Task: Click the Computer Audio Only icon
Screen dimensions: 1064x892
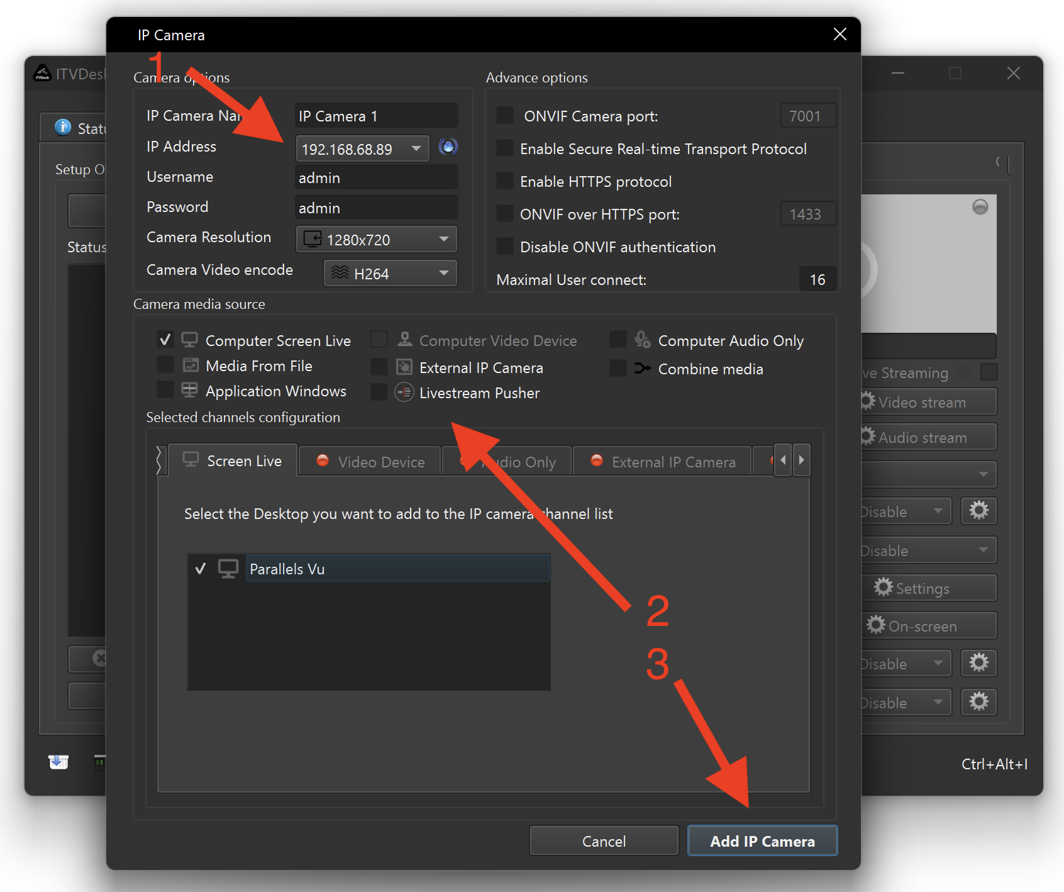Action: [642, 340]
